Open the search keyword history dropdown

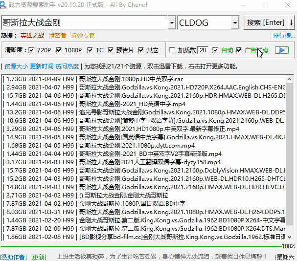172,22
